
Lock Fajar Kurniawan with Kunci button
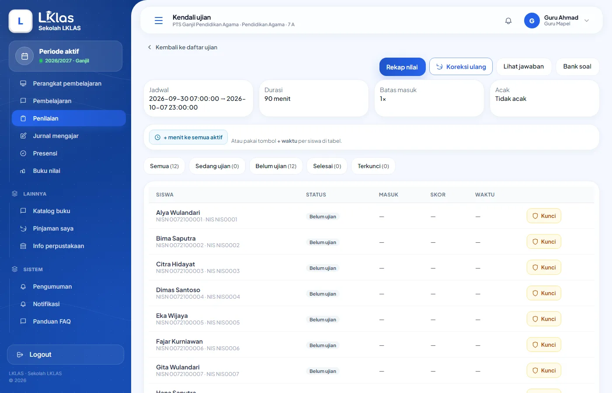pyautogui.click(x=544, y=345)
